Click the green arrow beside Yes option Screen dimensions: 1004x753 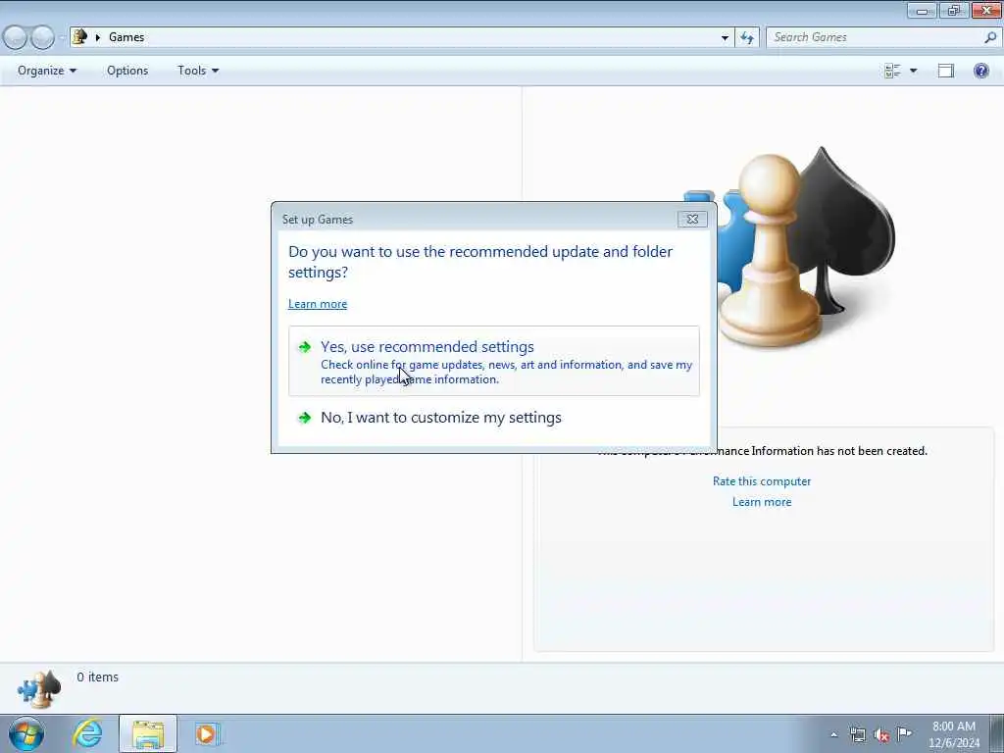click(x=305, y=347)
